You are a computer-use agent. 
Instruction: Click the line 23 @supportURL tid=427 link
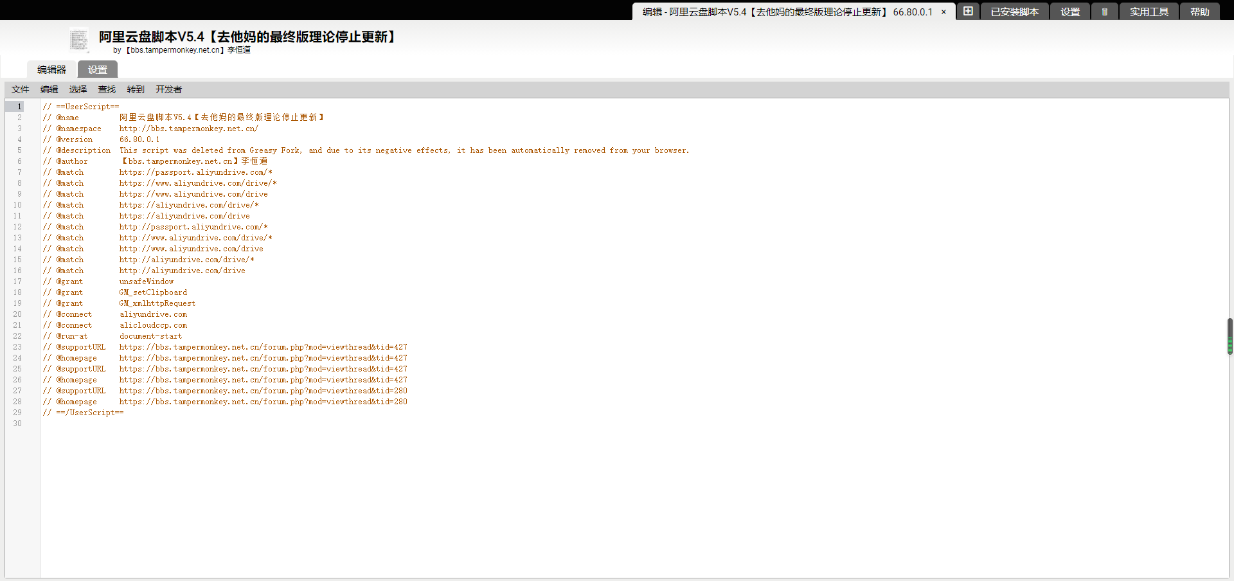pos(264,347)
